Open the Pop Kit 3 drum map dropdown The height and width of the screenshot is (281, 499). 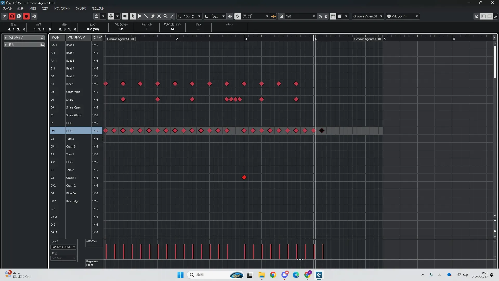pyautogui.click(x=63, y=247)
